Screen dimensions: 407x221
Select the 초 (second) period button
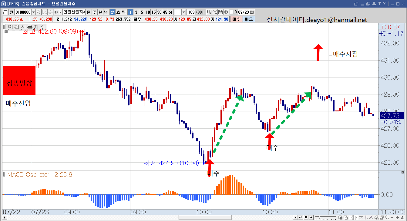pyautogui.click(x=118, y=12)
